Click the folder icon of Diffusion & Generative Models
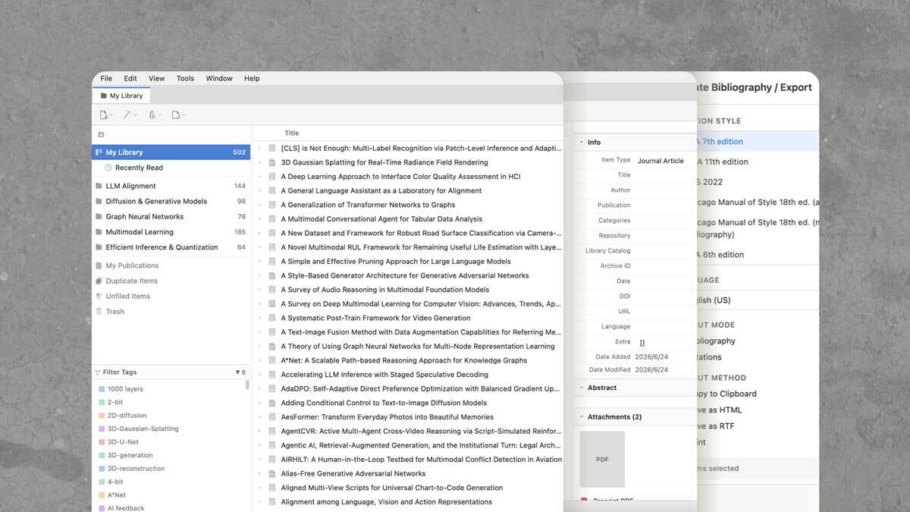Viewport: 910px width, 512px height. 99,201
